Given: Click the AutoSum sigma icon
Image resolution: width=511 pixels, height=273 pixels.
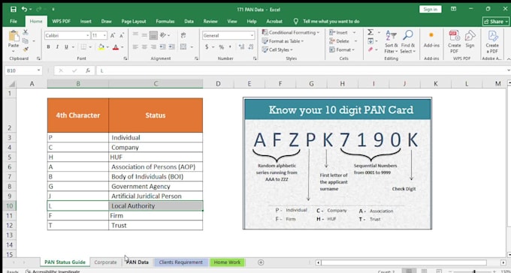Looking at the screenshot, I should (370, 32).
